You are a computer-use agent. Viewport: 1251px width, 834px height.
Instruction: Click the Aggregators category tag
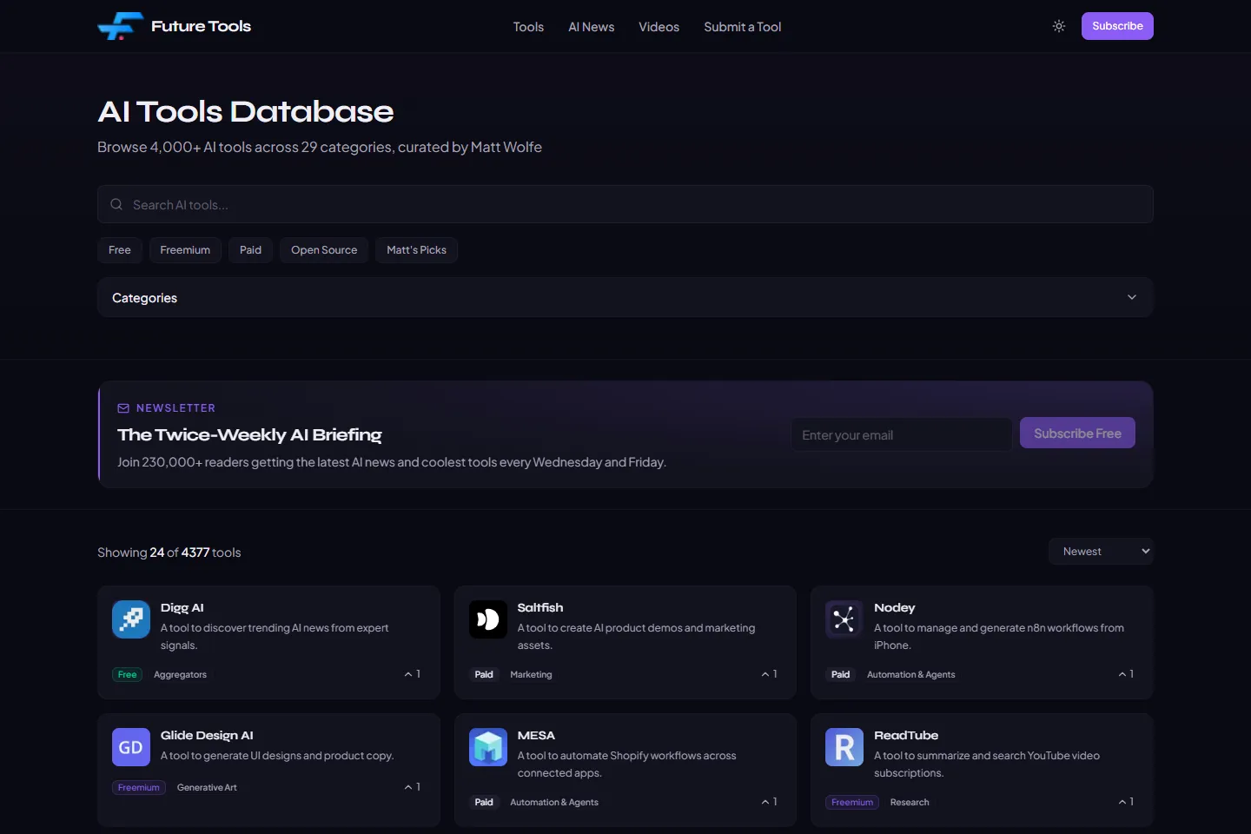click(180, 674)
